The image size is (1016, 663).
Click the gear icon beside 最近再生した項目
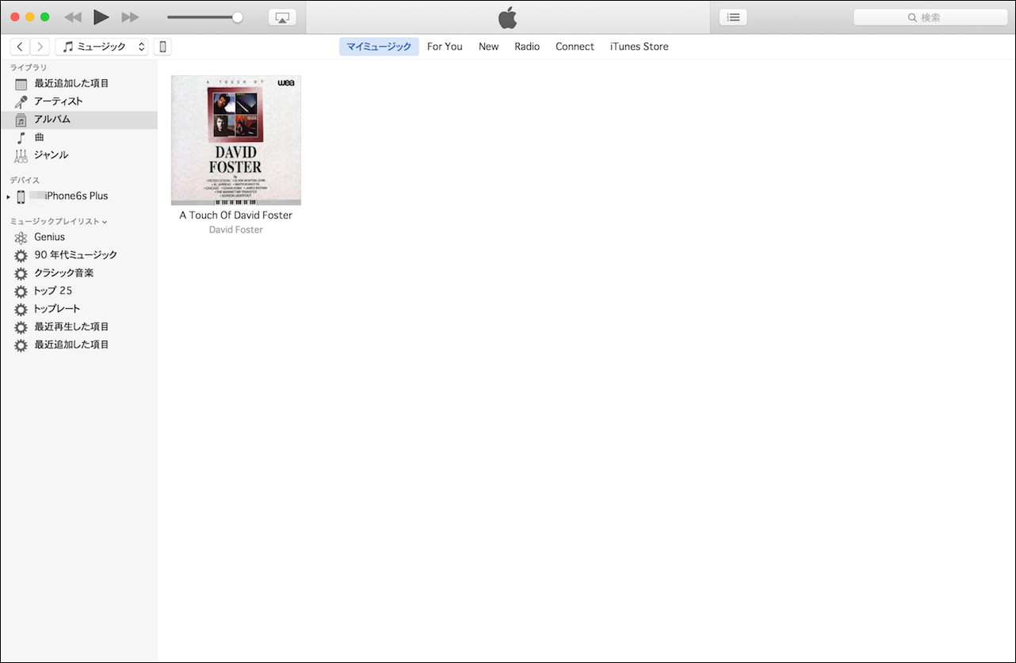(21, 327)
